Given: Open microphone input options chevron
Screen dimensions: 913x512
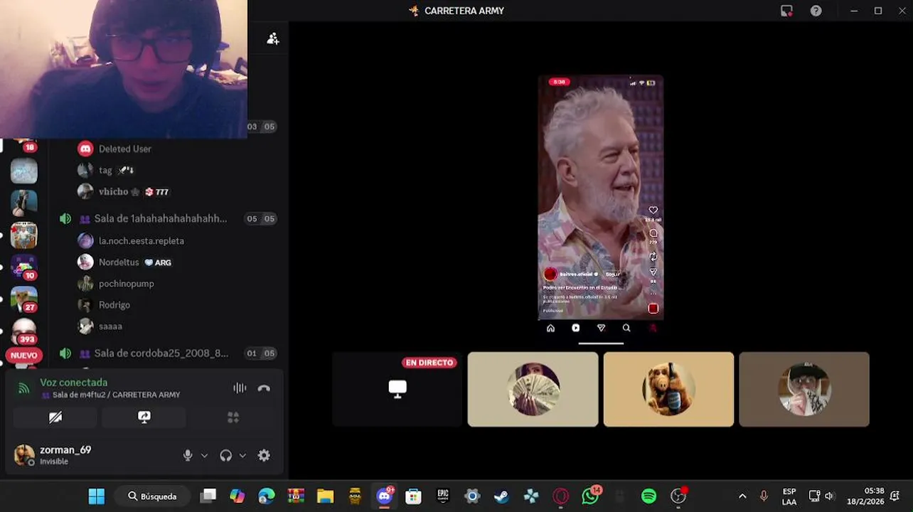Looking at the screenshot, I should coord(204,456).
